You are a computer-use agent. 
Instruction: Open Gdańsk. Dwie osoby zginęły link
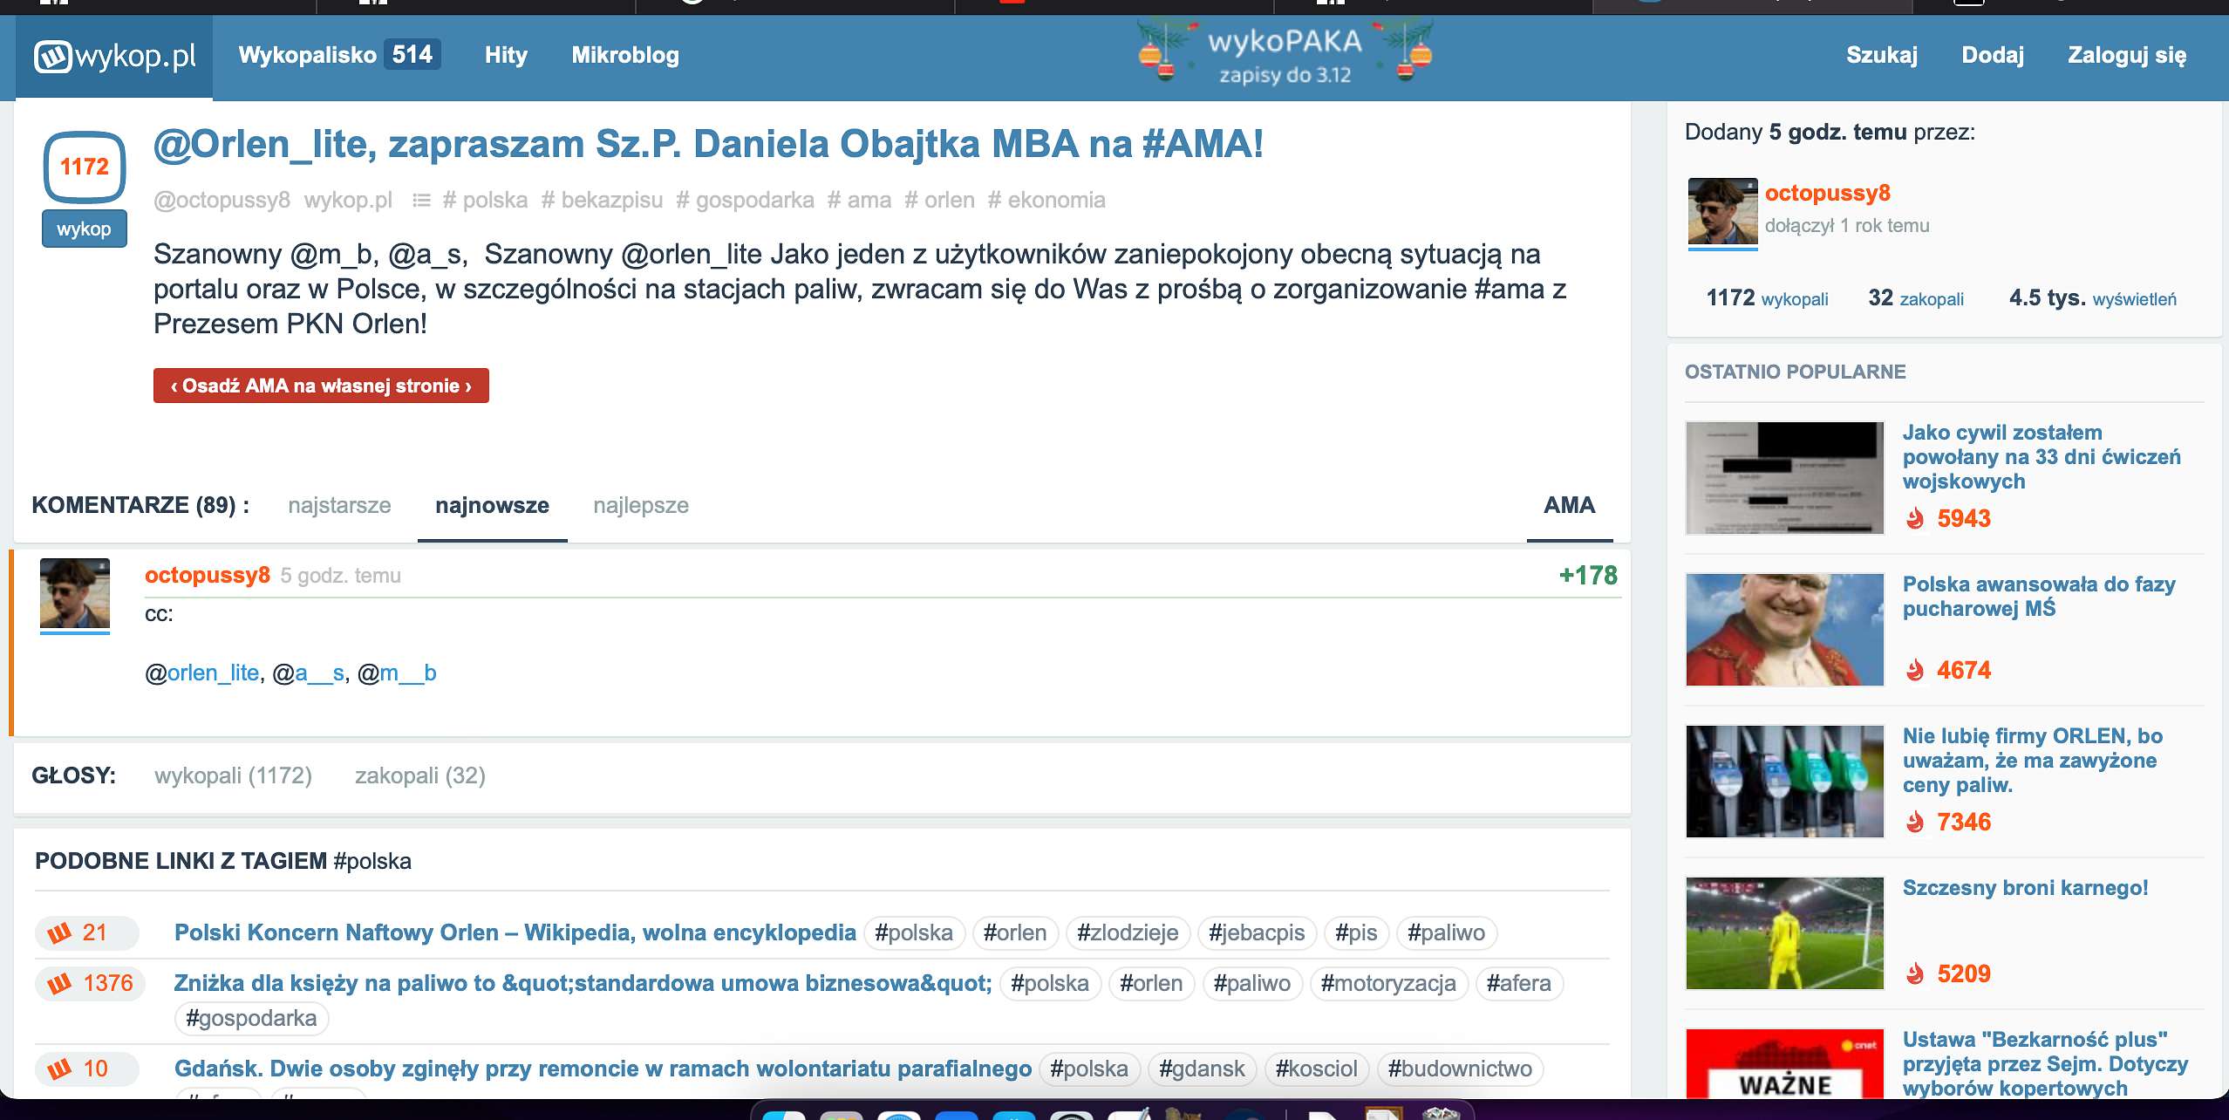click(603, 1069)
